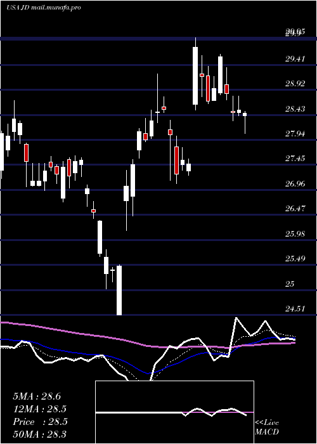The width and height of the screenshot is (317, 444).
Task: Click the 28.43 price axis label
Action: click(295, 108)
